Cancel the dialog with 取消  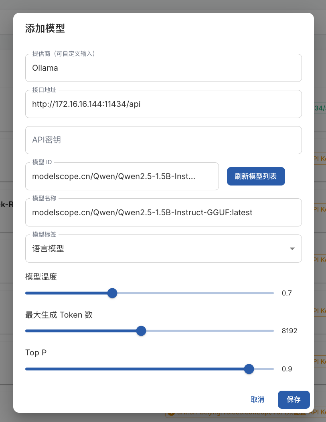(x=257, y=400)
